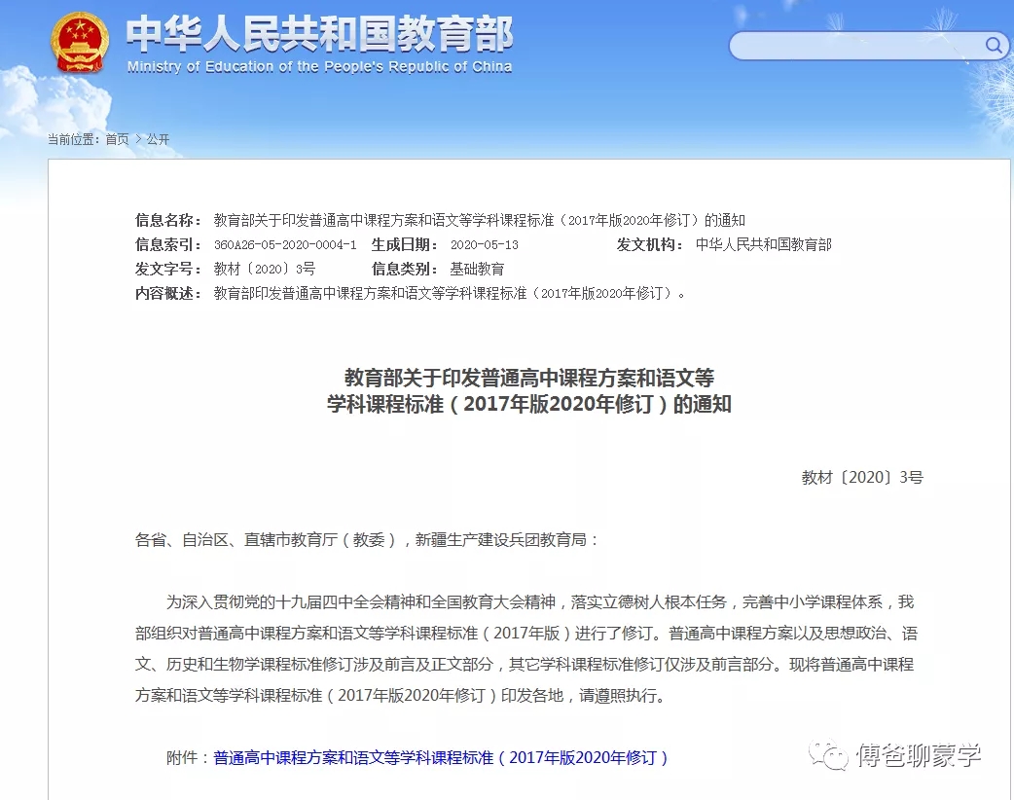Click the 发文机构 value 中华人民共和国教育部
This screenshot has width=1014, height=800.
click(x=763, y=245)
